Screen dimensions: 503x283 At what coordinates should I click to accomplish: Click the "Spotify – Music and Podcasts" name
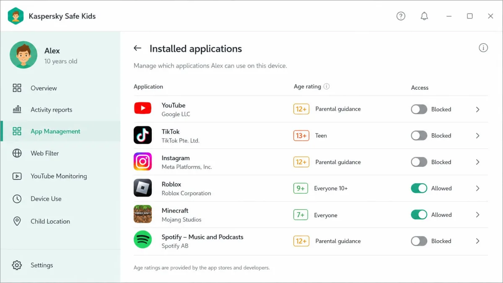coord(202,237)
